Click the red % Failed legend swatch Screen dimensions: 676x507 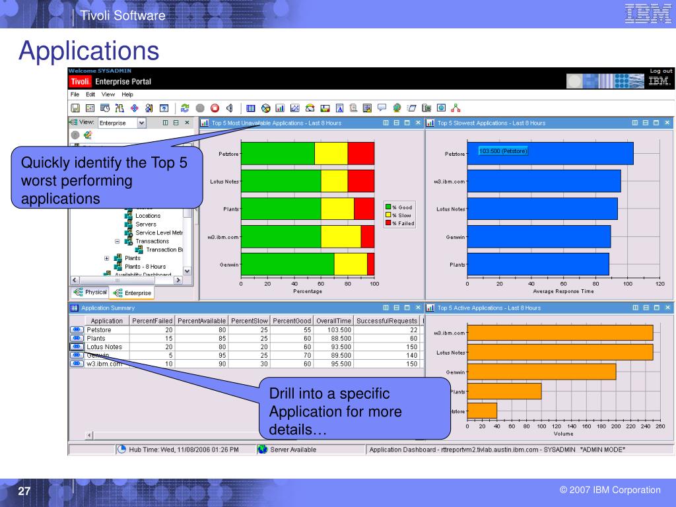click(388, 223)
